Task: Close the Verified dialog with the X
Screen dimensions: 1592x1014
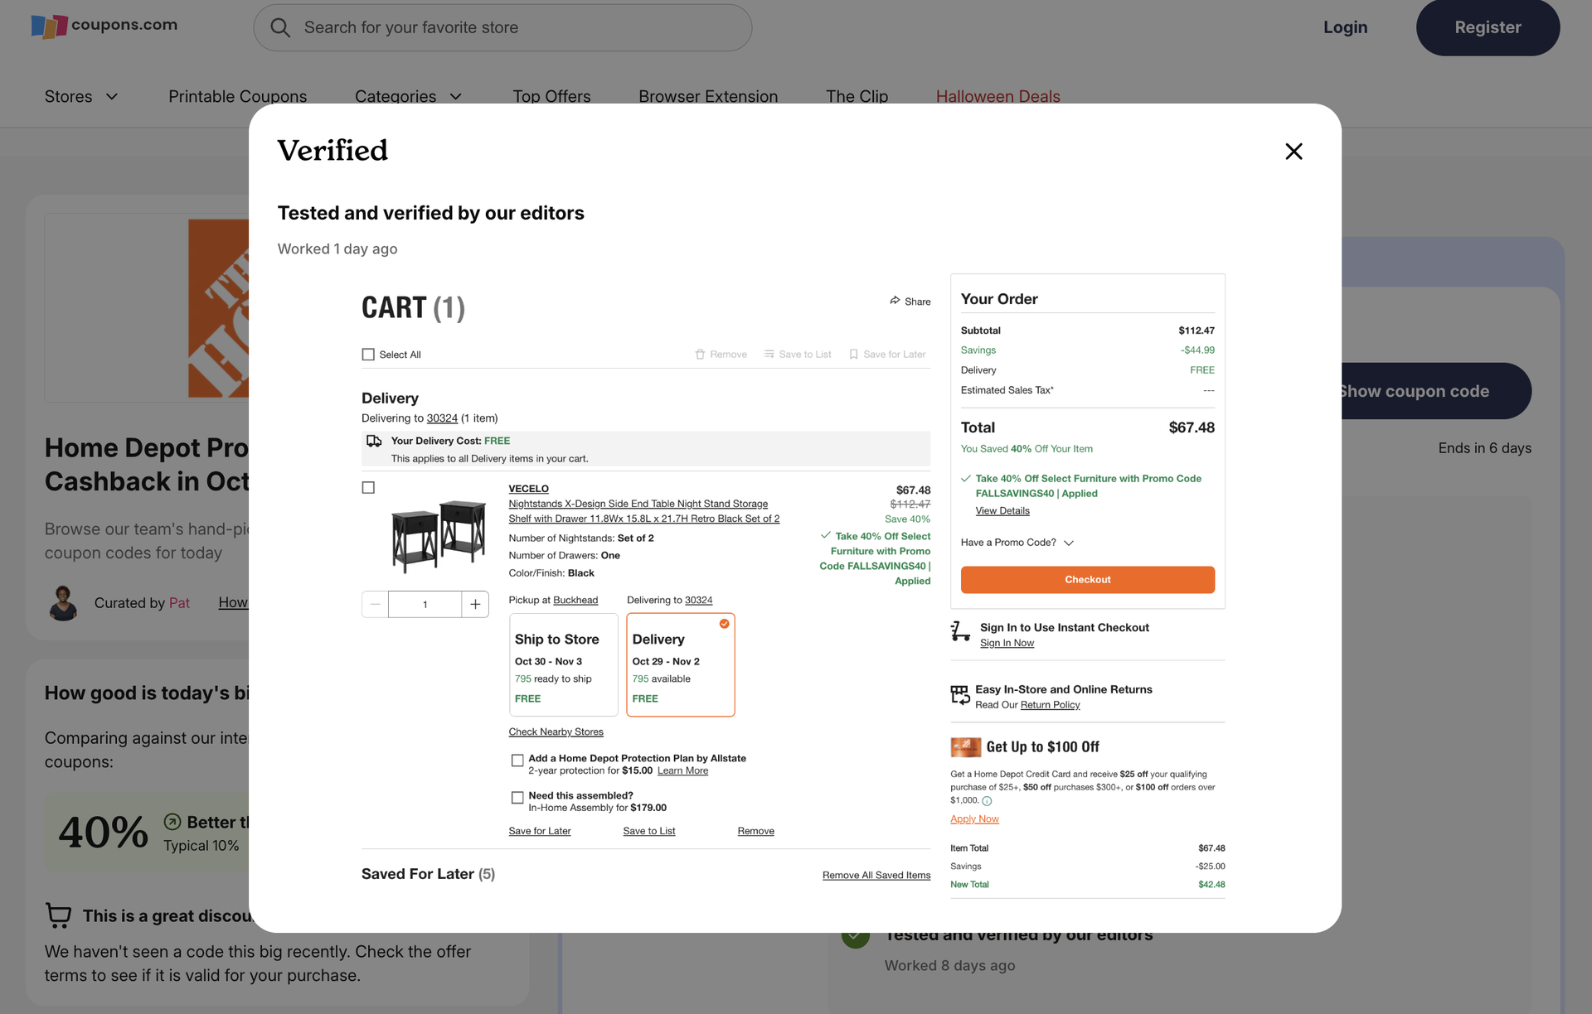Action: click(1293, 152)
